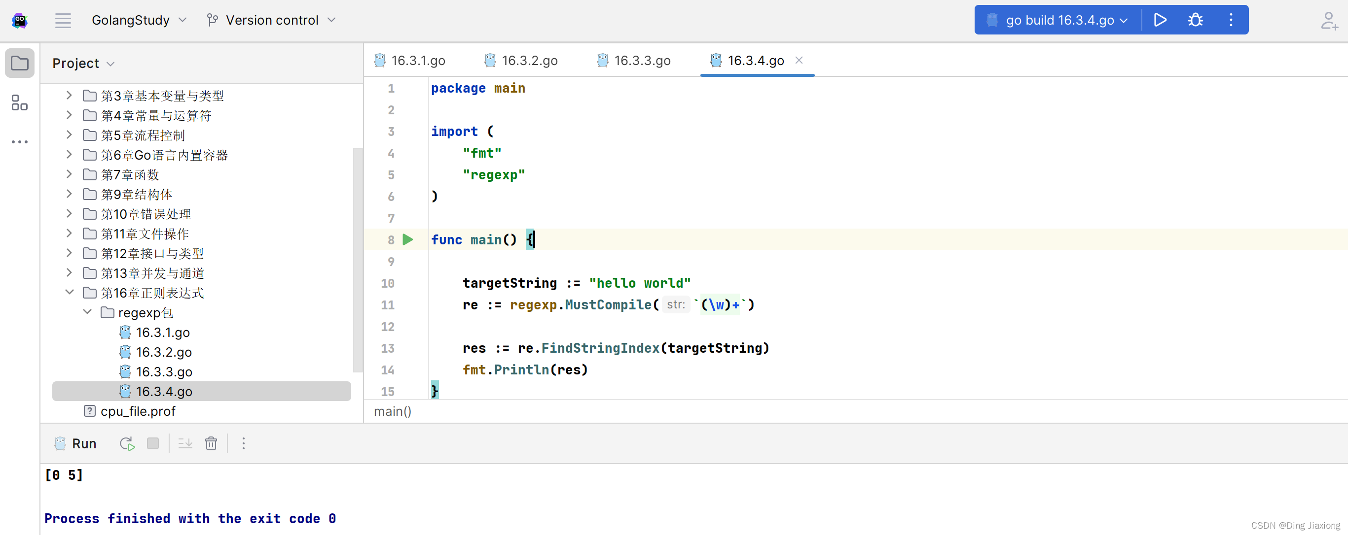Click the str: parameter hint on line 11

(x=676, y=304)
